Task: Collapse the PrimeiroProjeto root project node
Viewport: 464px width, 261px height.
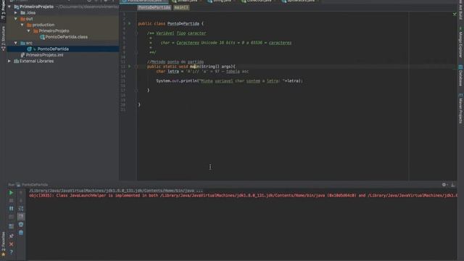Action: click(x=9, y=7)
